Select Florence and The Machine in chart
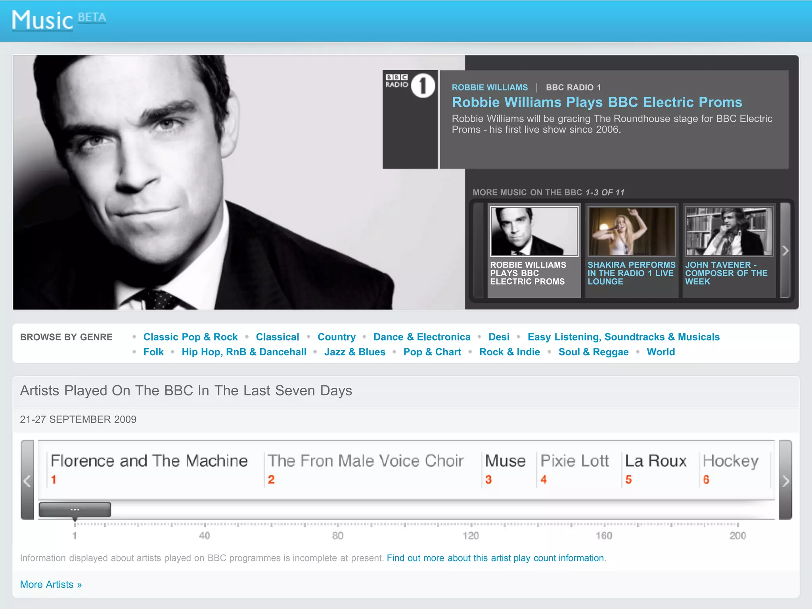Screen dimensions: 812x609 [149, 461]
